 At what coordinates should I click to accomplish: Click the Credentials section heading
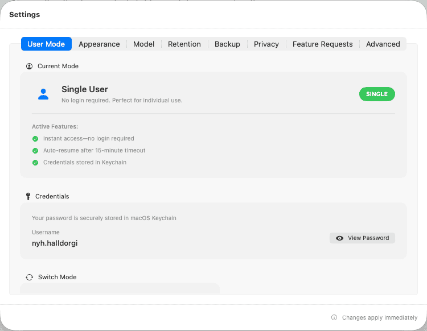click(52, 196)
